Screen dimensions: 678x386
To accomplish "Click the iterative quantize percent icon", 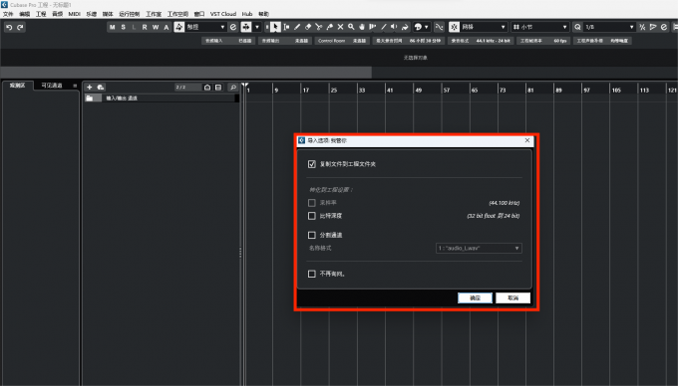I will point(642,27).
